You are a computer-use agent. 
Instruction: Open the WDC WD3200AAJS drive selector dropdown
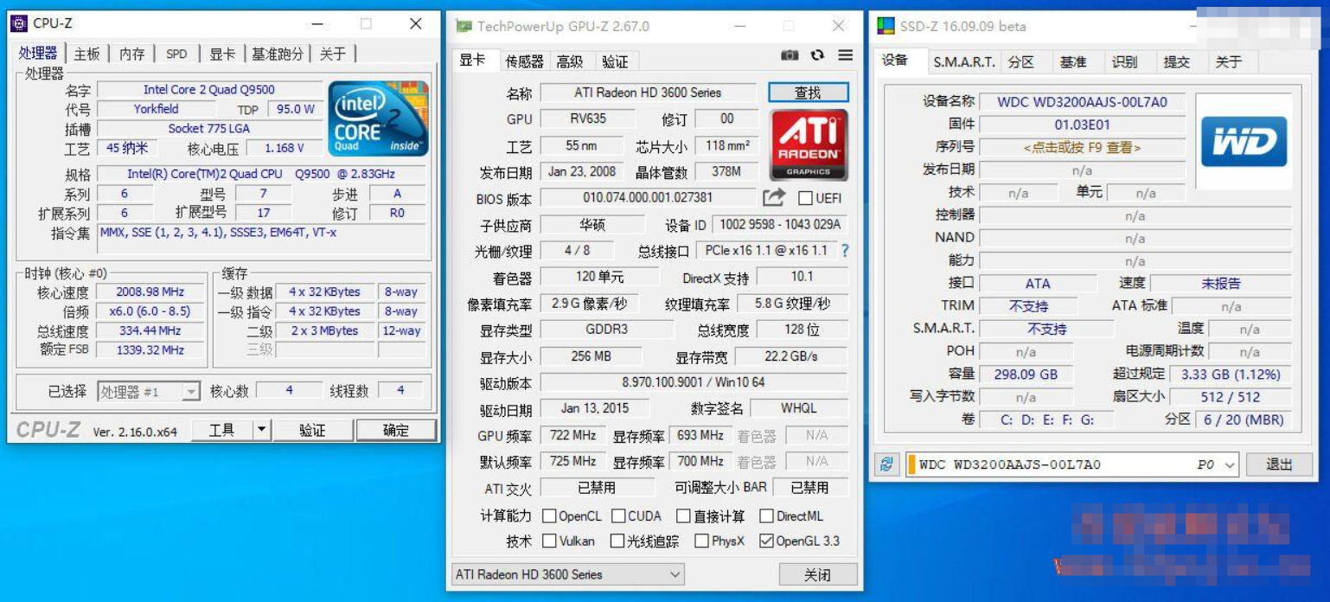click(x=1072, y=464)
